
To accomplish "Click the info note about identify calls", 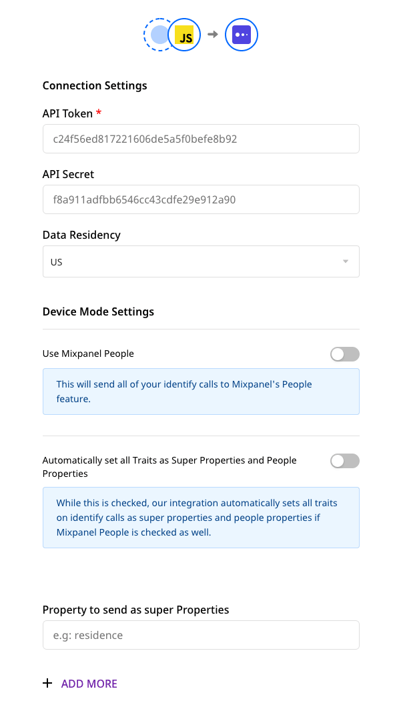I will pos(200,391).
